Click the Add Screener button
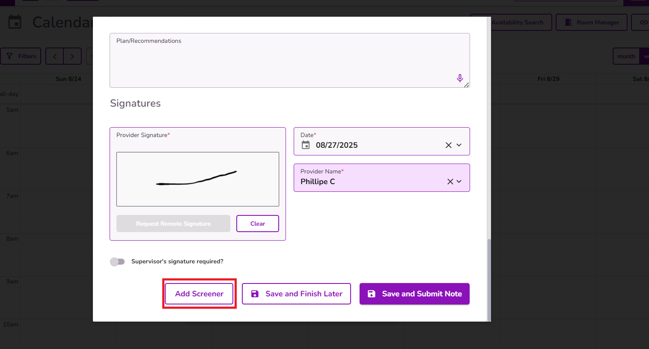Viewport: 649px width, 349px height. (x=199, y=294)
